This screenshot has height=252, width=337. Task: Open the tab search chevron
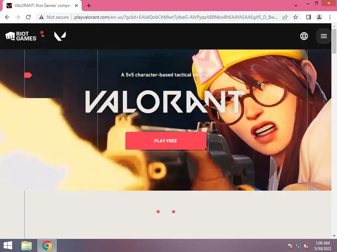(296, 6)
